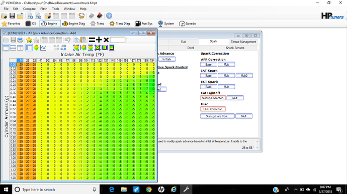Image resolution: width=347 pixels, height=194 pixels.
Task: Add table to favorites star icon
Action: (x=29, y=40)
